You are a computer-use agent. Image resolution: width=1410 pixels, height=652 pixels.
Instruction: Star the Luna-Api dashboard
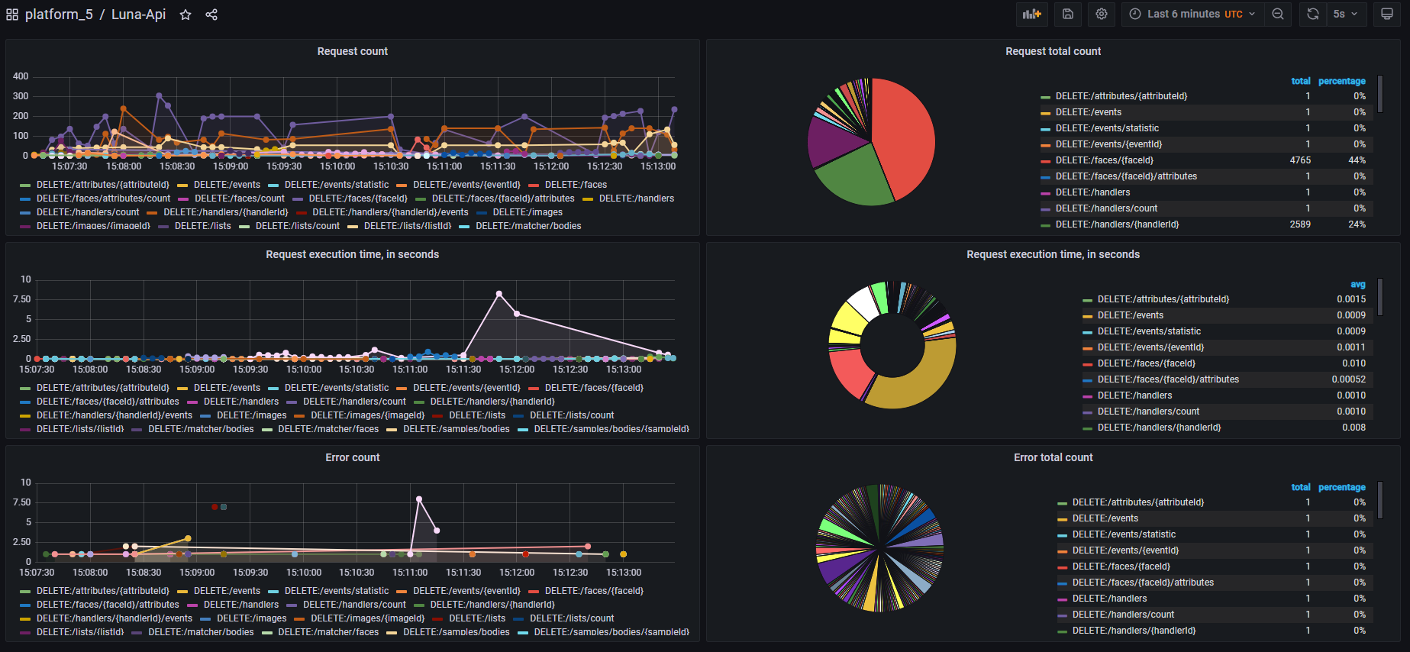pos(186,15)
